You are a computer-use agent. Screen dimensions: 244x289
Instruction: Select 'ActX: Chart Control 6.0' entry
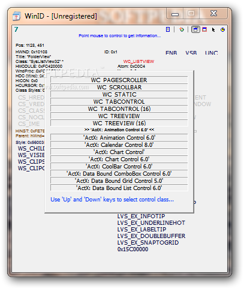click(x=119, y=159)
